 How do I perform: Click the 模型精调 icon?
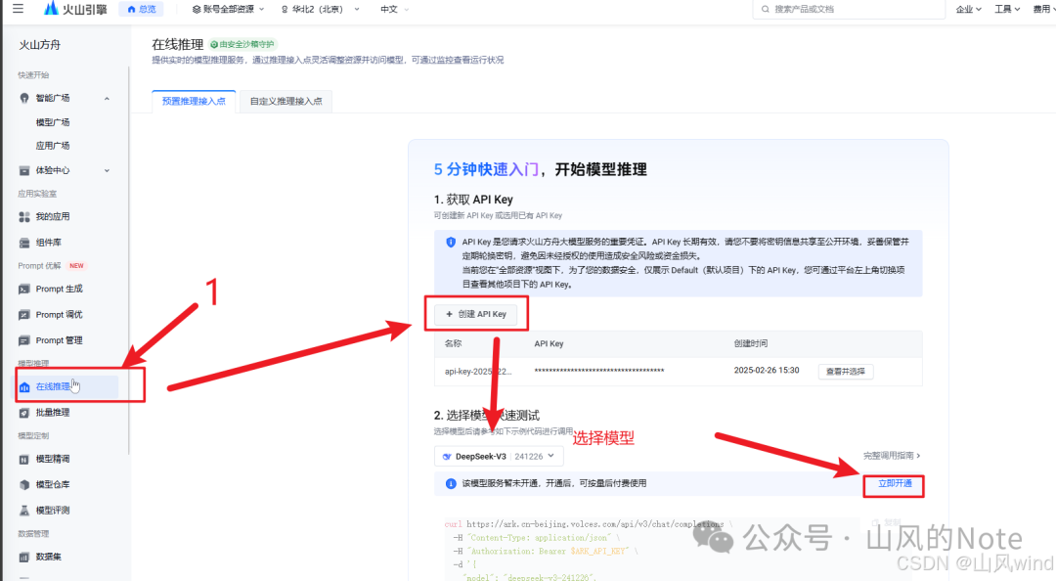tap(24, 459)
